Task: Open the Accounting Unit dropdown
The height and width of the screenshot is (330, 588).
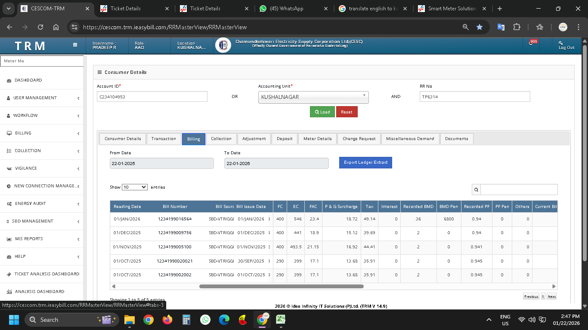Action: click(313, 97)
